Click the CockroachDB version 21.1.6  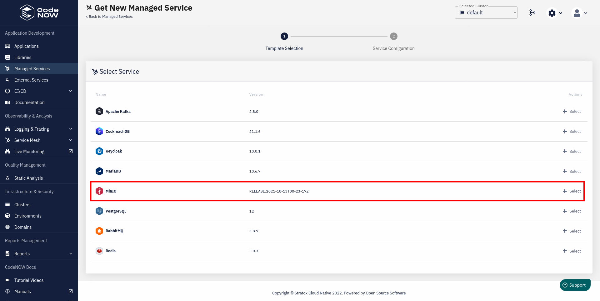255,132
